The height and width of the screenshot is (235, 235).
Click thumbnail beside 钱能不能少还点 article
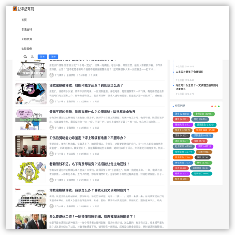coord(31,94)
